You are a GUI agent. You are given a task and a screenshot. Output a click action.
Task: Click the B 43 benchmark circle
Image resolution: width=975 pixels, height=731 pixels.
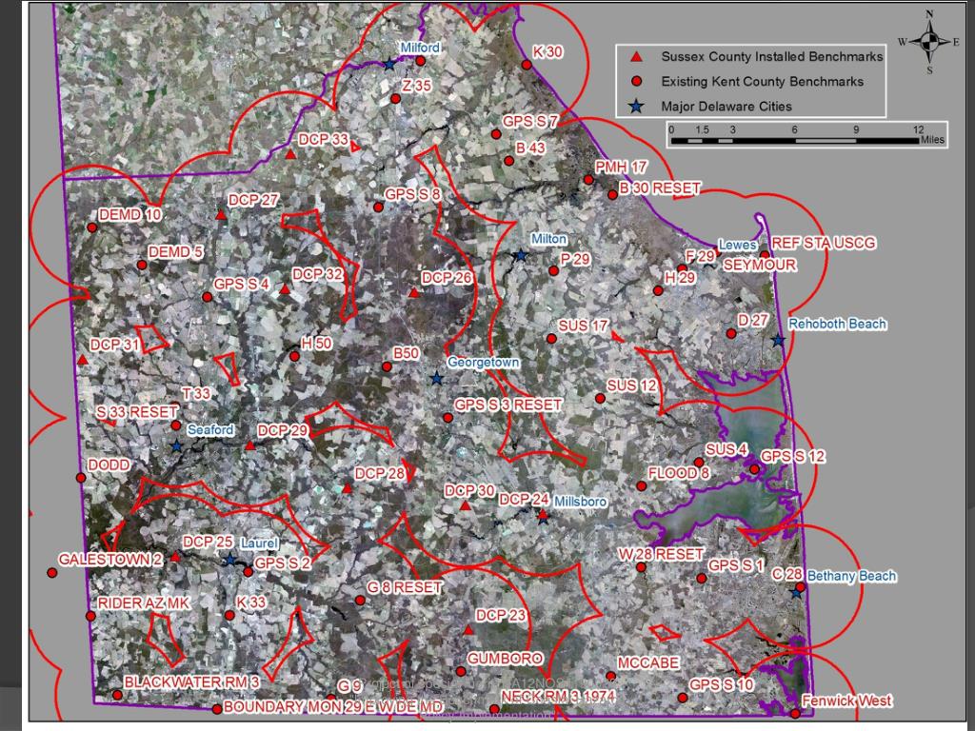pos(508,161)
